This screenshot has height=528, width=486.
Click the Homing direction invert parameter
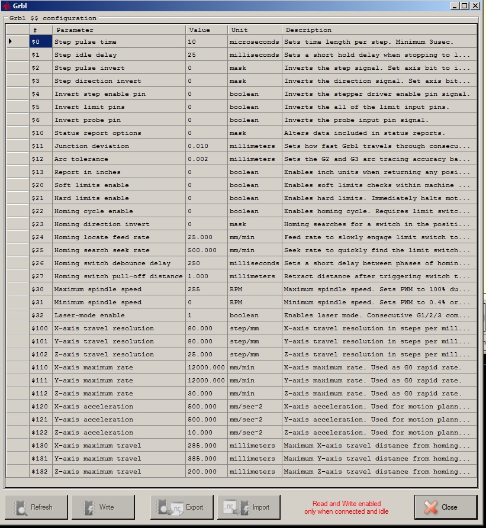pyautogui.click(x=119, y=224)
